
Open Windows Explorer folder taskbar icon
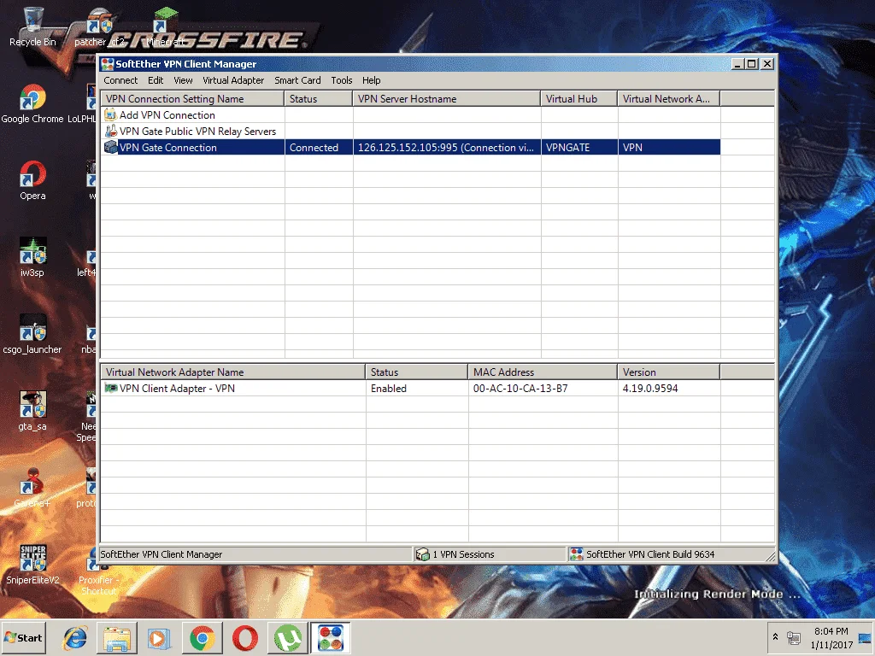(x=116, y=638)
